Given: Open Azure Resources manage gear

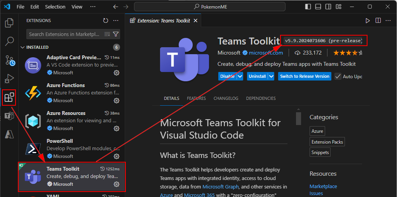Looking at the screenshot, I should tap(116, 128).
